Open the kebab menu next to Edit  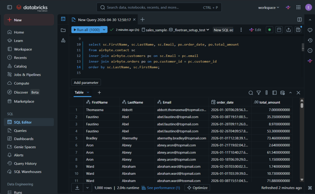tap(241, 30)
